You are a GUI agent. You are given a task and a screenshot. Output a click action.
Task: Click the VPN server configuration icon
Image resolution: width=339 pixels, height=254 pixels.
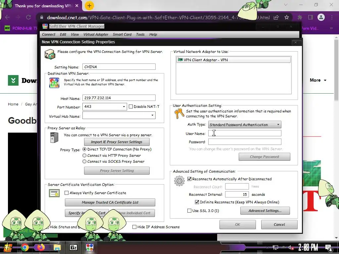(50, 54)
